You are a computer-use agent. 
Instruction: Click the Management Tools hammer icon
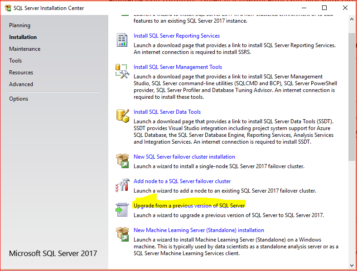click(x=122, y=71)
